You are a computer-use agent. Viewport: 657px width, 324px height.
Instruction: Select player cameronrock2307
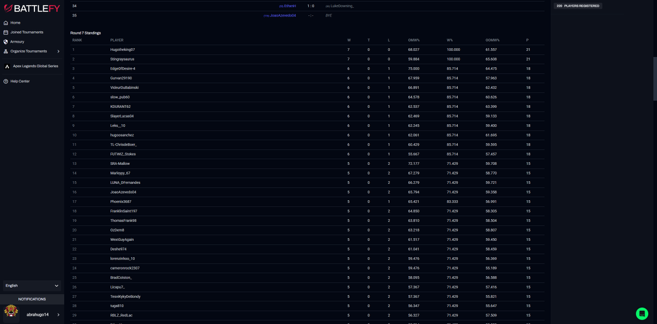tap(125, 268)
